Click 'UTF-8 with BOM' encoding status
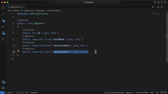Image resolution: width=168 pixels, height=94 pixels. [x=141, y=93]
